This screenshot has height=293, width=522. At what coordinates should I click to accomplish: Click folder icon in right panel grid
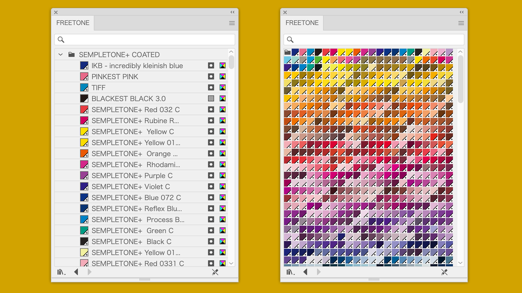288,53
